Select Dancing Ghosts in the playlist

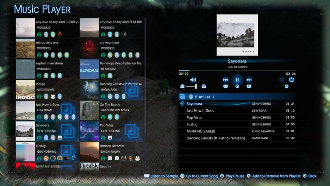237,138
